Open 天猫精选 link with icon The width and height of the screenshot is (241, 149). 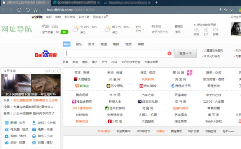[82, 79]
